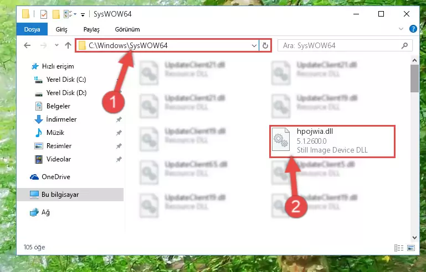Open the Help question mark icon

pos(413,29)
